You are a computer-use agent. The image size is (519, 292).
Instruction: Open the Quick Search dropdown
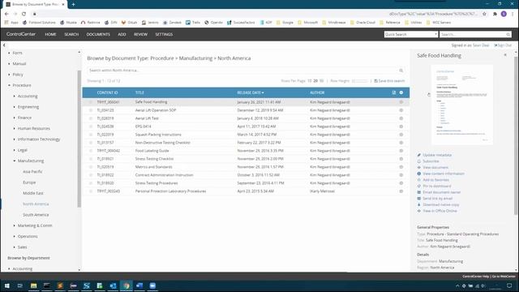[411, 34]
